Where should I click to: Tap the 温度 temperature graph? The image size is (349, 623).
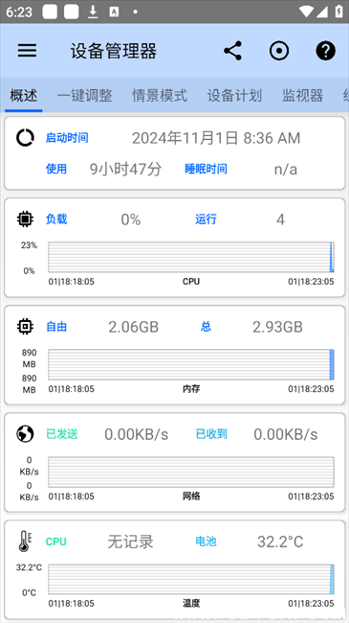pos(191,579)
